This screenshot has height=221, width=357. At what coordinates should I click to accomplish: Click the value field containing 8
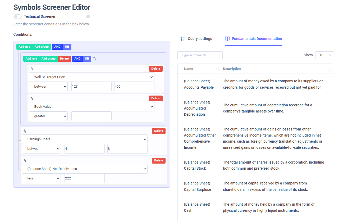(x=127, y=149)
